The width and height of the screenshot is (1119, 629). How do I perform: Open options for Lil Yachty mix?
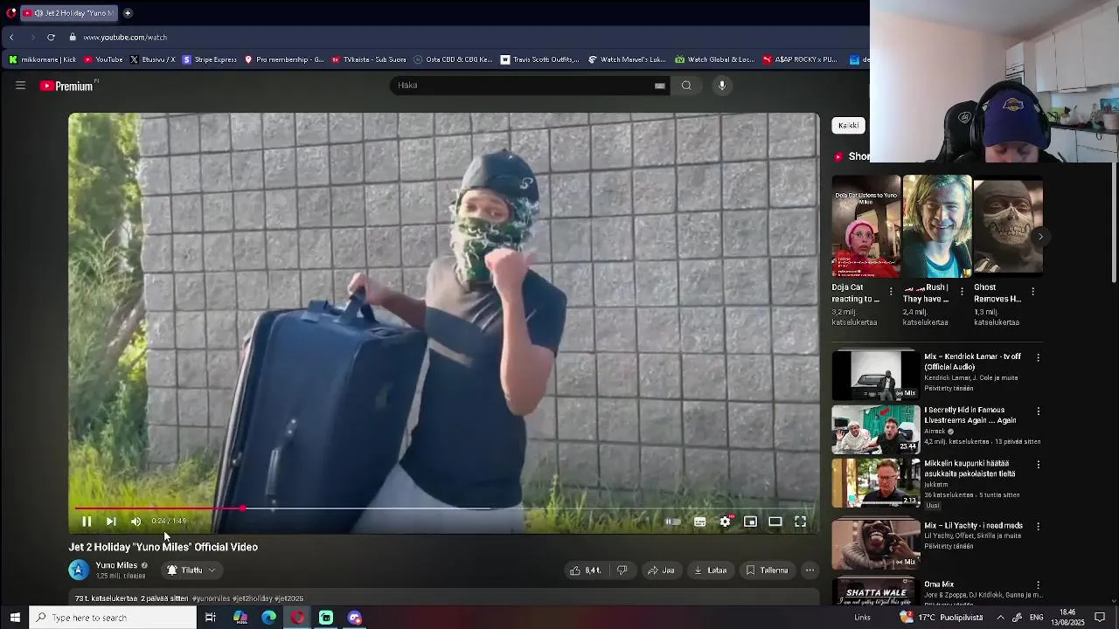point(1038,527)
